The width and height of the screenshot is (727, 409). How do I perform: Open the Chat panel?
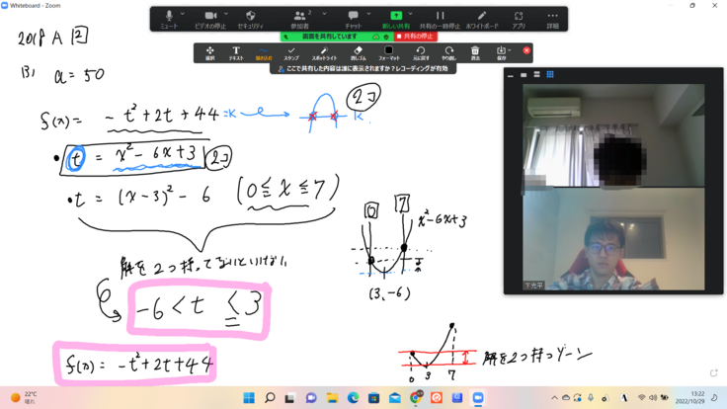(x=353, y=18)
